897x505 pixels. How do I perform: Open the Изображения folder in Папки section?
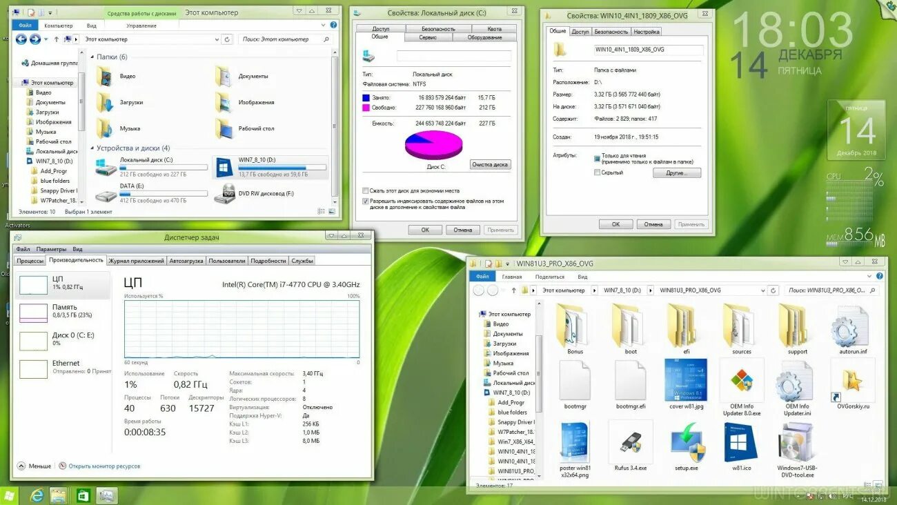pos(224,102)
